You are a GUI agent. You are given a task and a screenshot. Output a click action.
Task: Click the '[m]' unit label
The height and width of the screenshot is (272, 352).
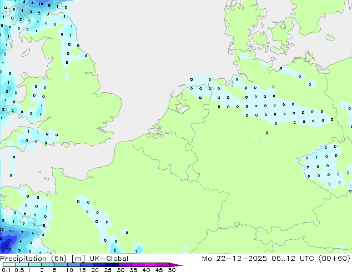tap(78, 259)
